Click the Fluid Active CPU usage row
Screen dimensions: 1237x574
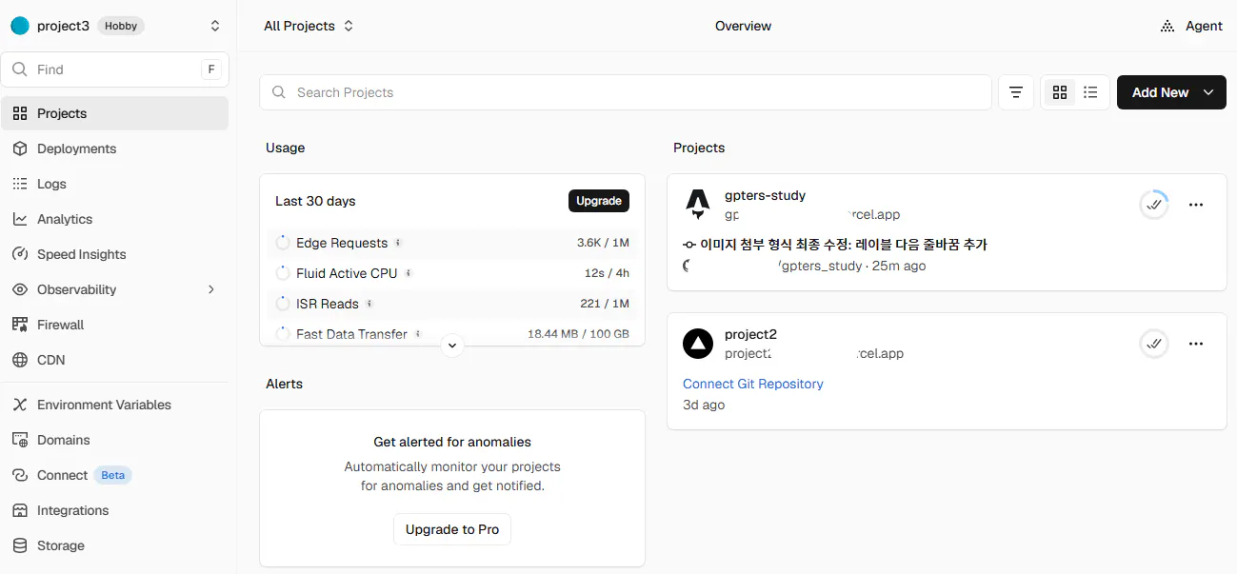452,273
